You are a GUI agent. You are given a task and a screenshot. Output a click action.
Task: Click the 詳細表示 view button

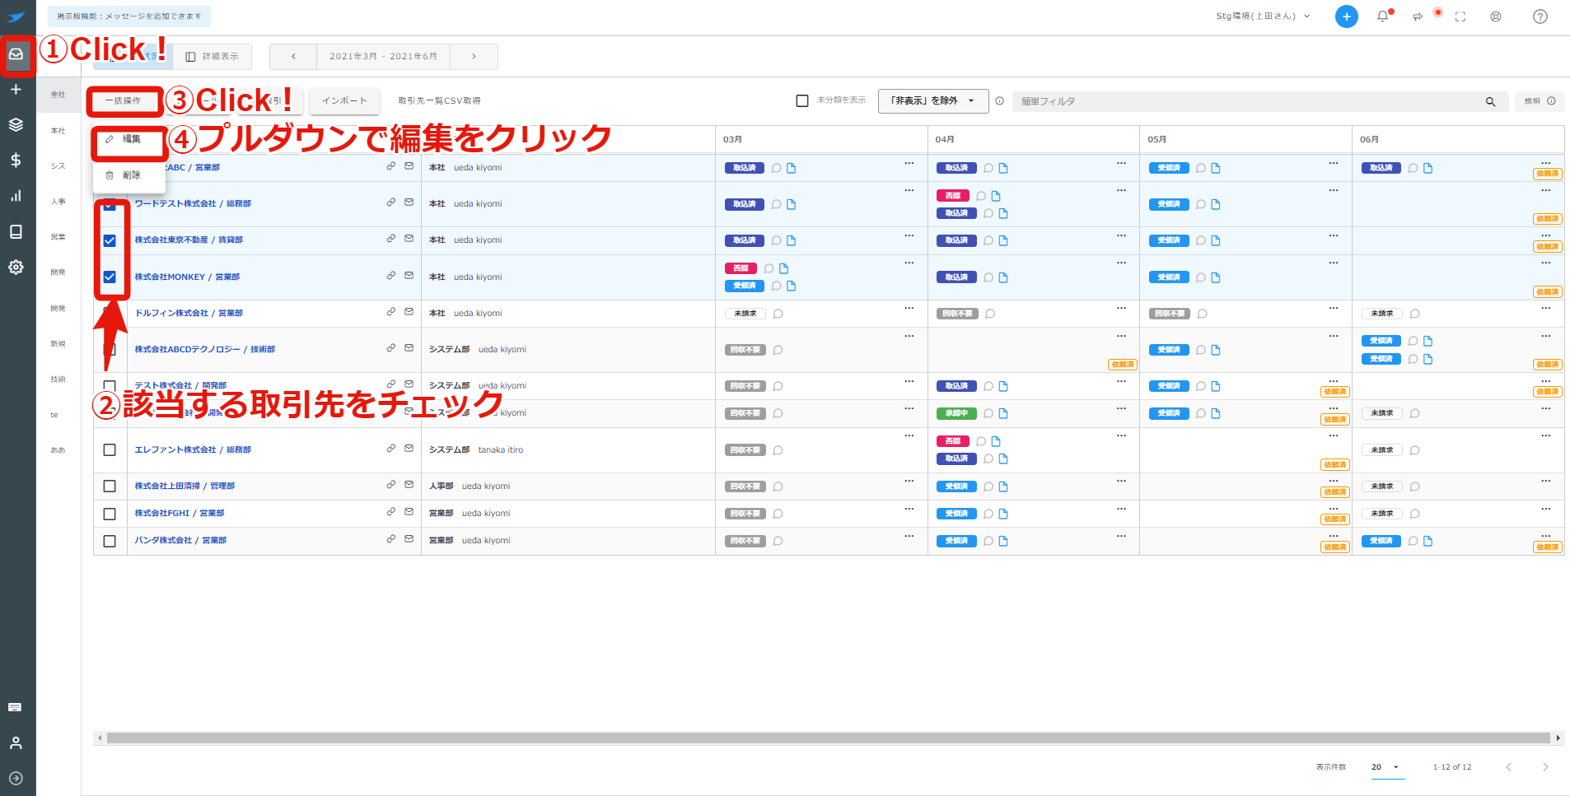tap(213, 56)
